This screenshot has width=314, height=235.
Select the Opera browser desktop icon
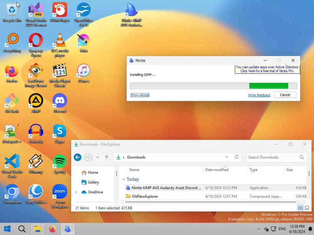tap(36, 45)
